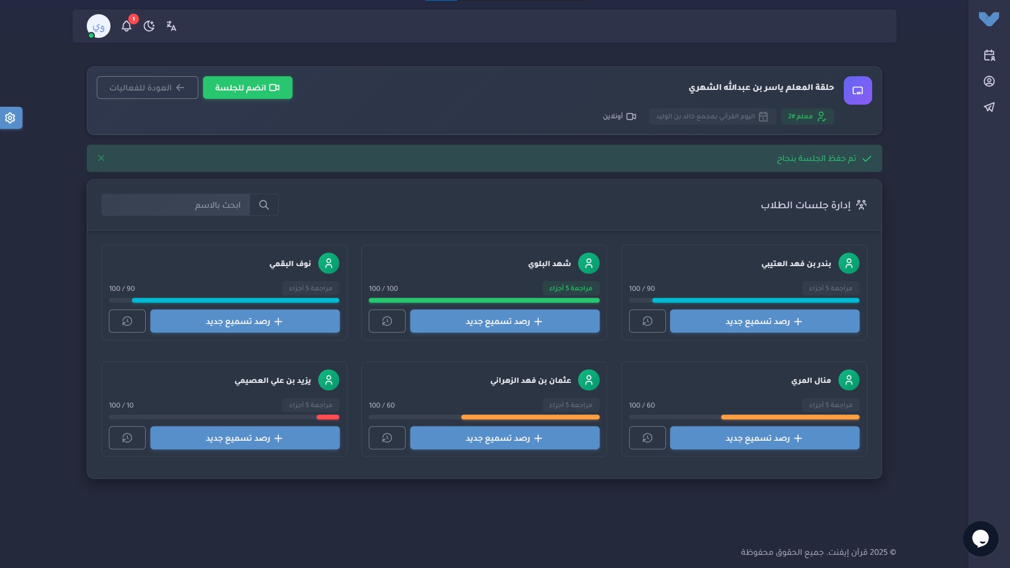Toggle dark mode using the moon icon
Viewport: 1010px width, 568px height.
[149, 26]
